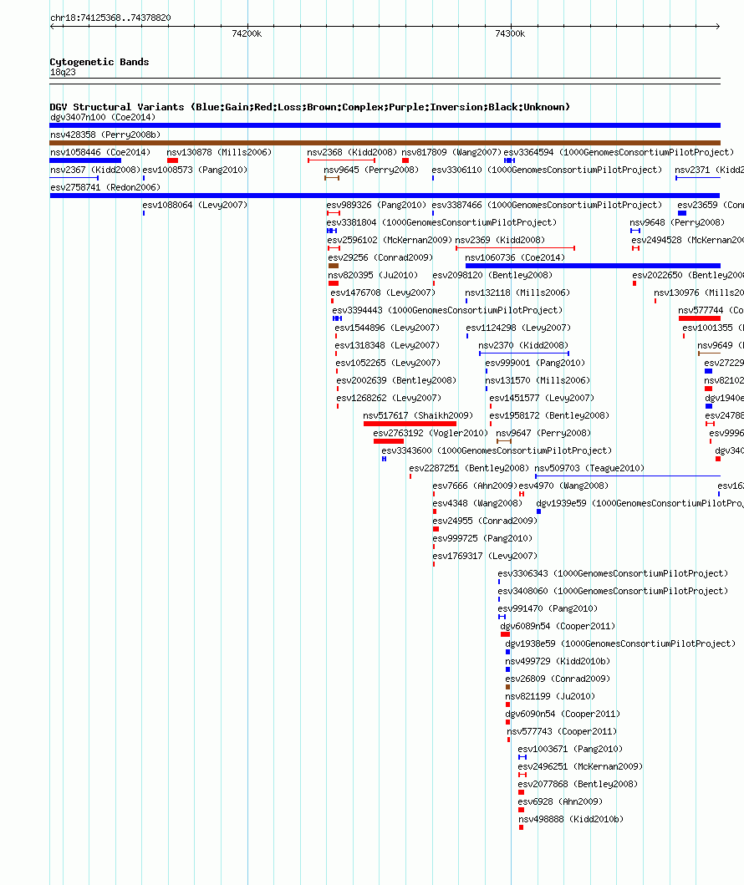Select esv2098120 (Bentley2008) variant
The height and width of the screenshot is (885, 744).
[492, 275]
